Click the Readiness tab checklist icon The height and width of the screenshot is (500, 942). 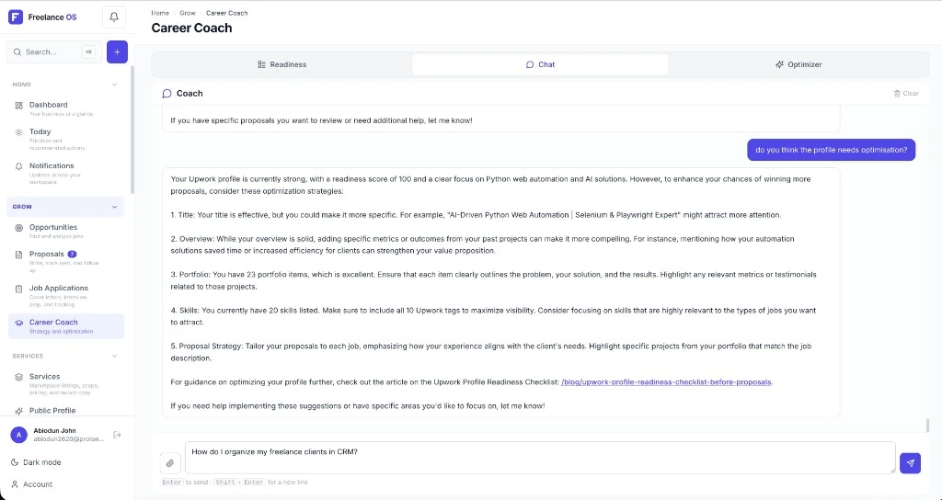click(x=261, y=64)
